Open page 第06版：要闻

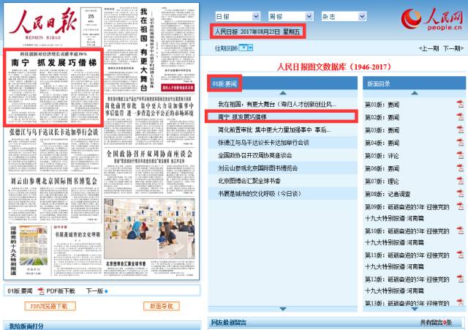[382, 168]
